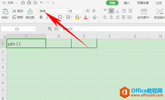Viewport: 165px width, 100px height.
Task: Expand the 合并居中 dropdown
Action: [150, 17]
